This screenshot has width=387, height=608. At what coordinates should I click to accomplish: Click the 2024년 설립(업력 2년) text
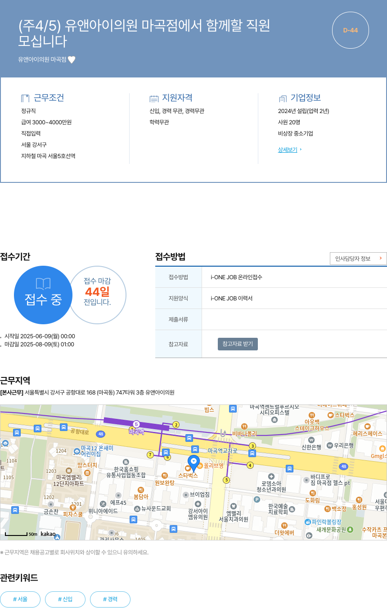tap(303, 111)
